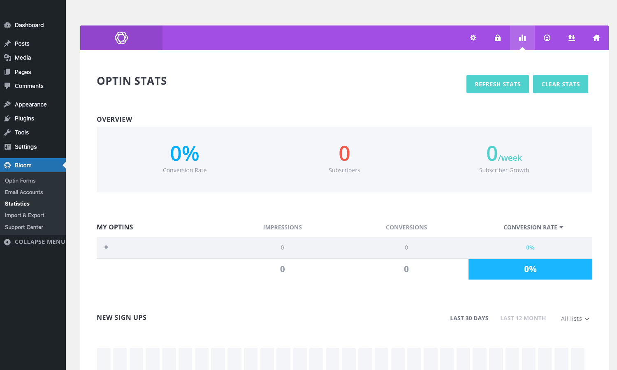Screen dimensions: 617x370
Task: Click the Tools wrench icon
Action: (x=7, y=132)
